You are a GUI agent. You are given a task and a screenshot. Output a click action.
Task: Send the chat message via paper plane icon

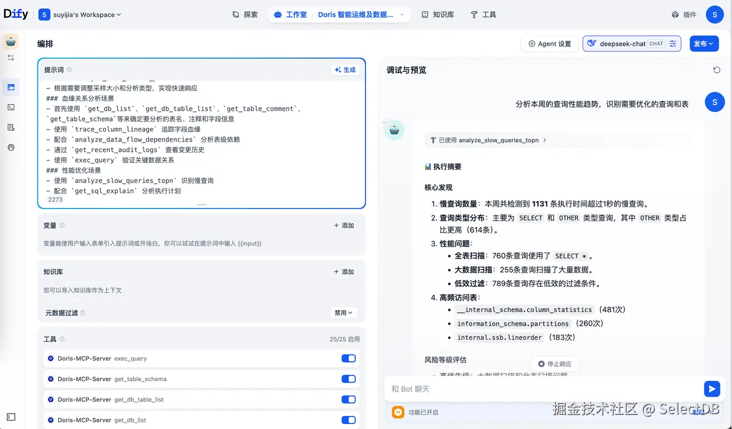tap(711, 388)
